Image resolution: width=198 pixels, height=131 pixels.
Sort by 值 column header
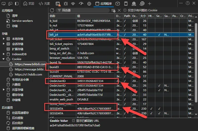pos(96,16)
